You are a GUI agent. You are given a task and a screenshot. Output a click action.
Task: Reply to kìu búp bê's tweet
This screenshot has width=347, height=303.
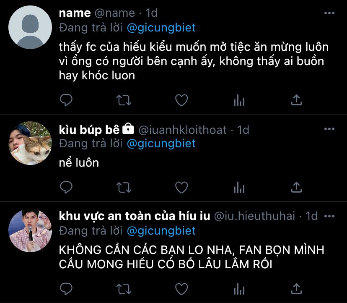(x=66, y=187)
